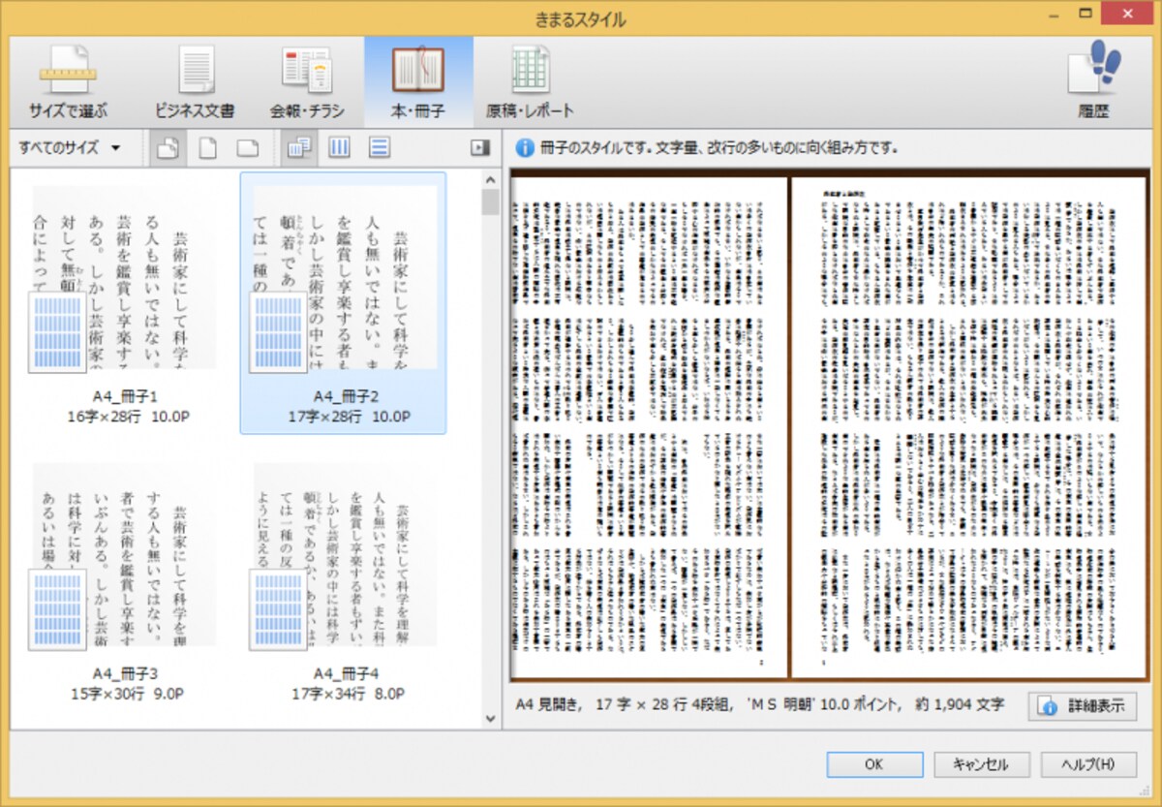Open the ビジネス文書 category

click(195, 82)
